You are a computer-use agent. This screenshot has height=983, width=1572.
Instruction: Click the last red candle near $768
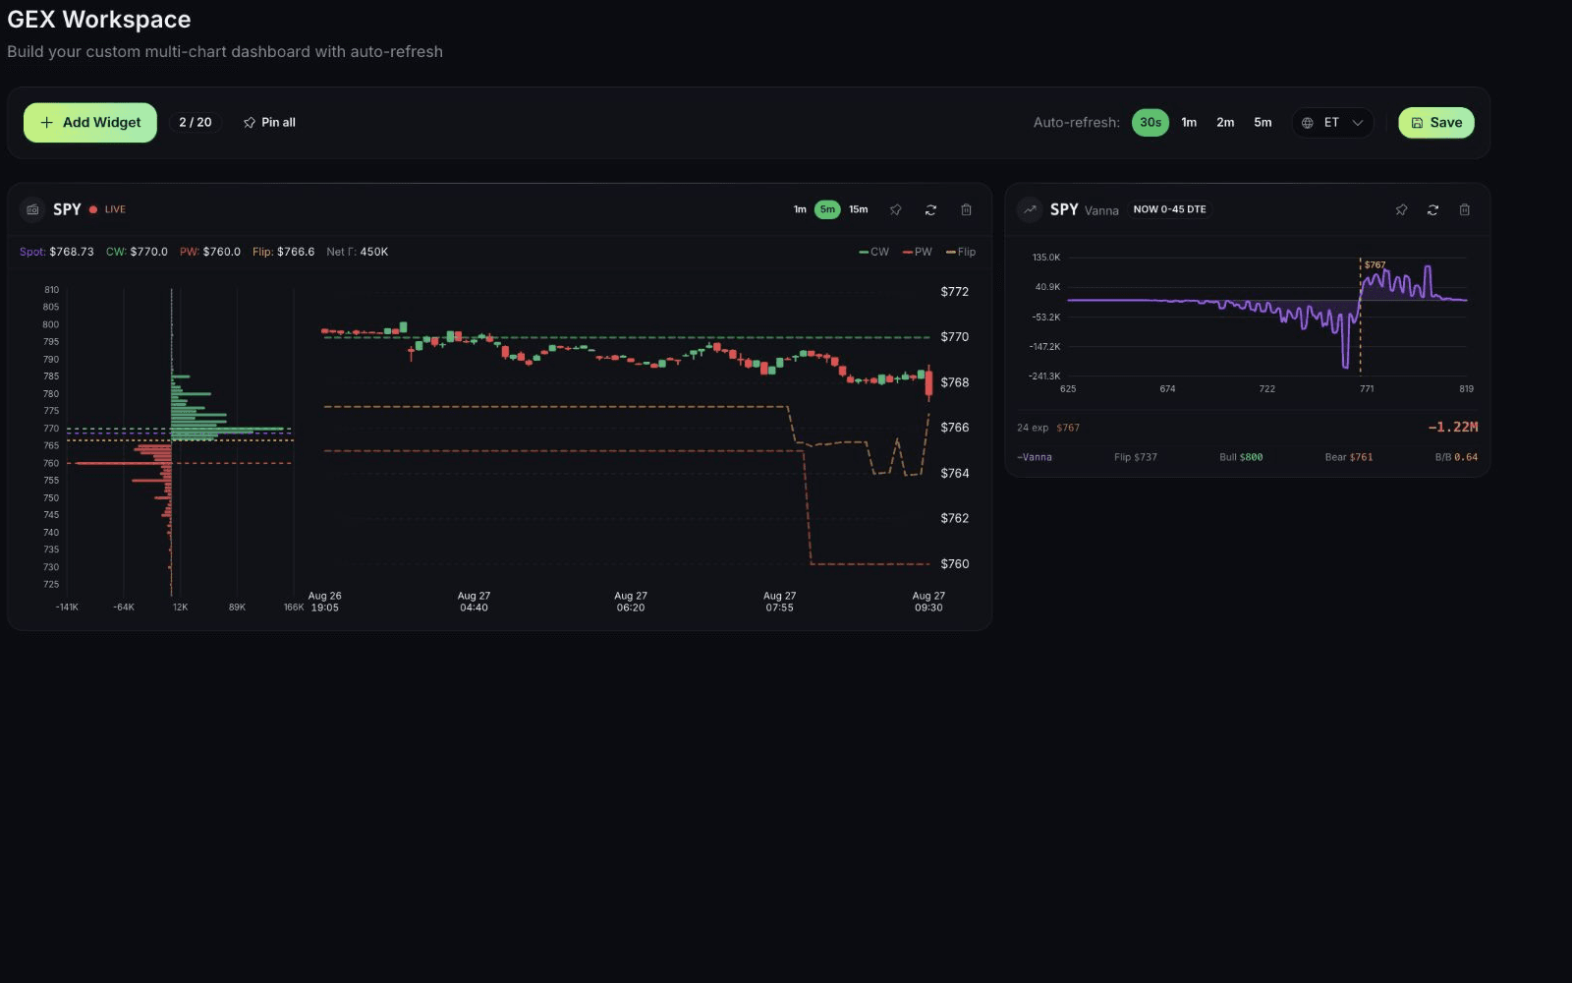click(x=928, y=383)
